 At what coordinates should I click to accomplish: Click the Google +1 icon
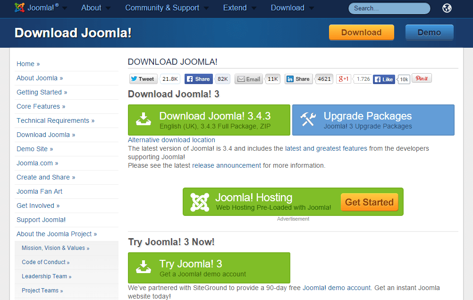(343, 79)
